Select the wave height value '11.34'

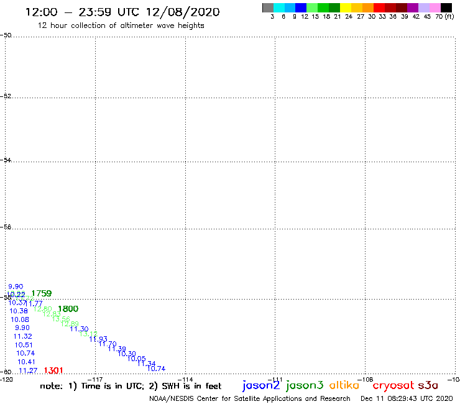click(x=146, y=364)
